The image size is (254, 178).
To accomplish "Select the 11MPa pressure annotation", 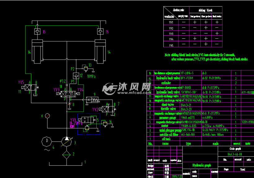I will pyautogui.click(x=91, y=76).
